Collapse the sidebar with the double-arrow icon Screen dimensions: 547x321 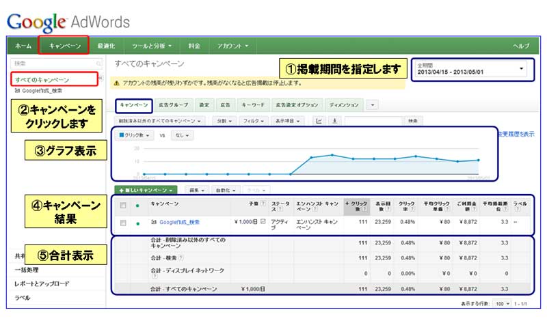point(101,78)
